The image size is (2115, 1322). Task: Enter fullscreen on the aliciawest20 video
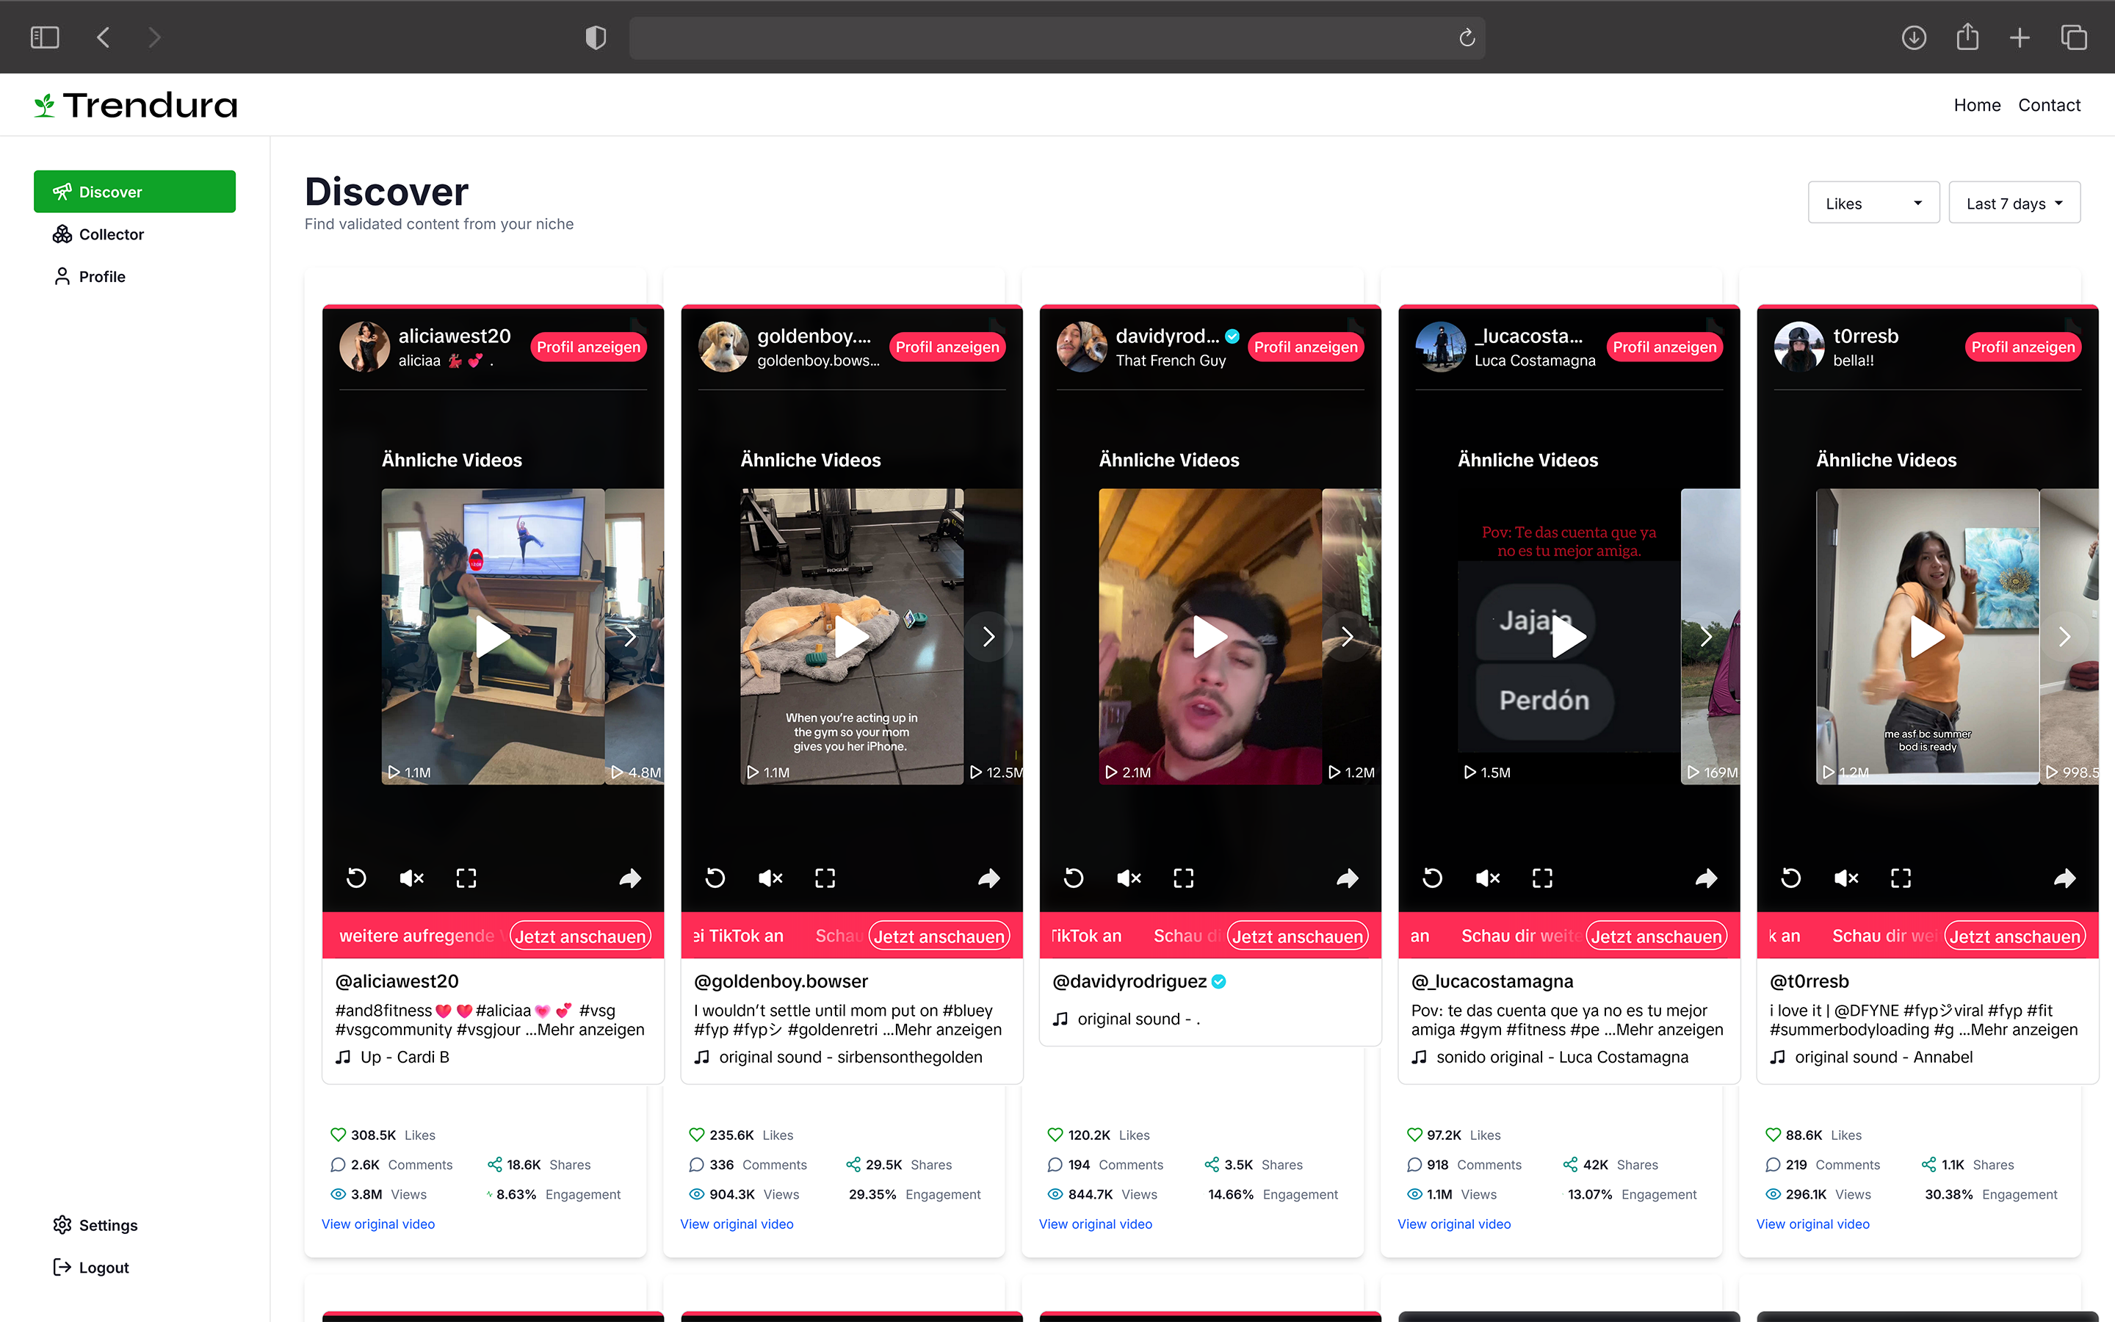(x=467, y=878)
